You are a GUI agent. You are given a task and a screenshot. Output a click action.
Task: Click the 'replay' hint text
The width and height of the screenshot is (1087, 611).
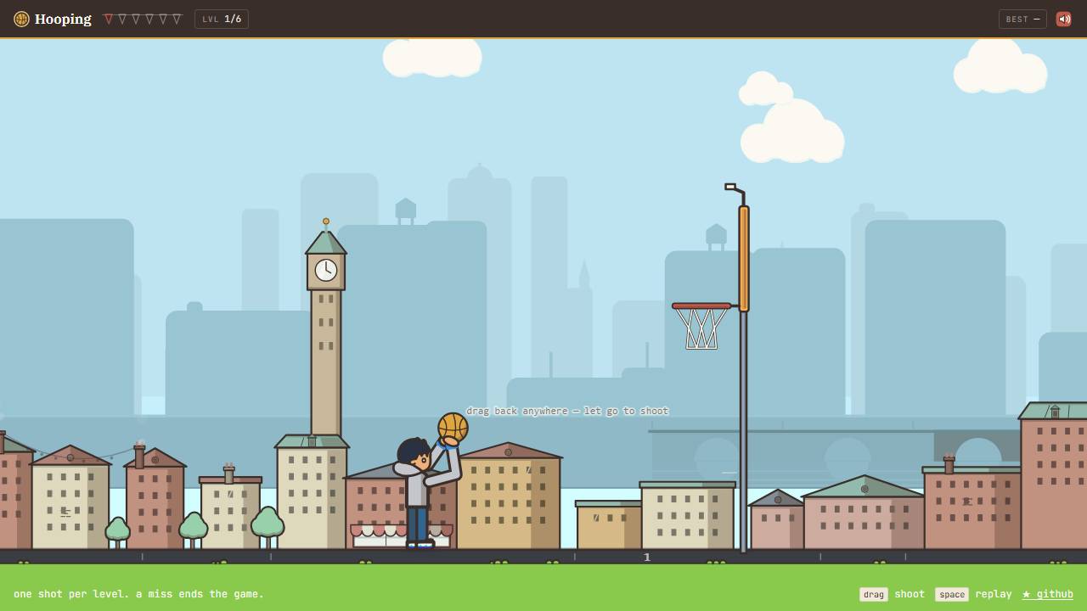(x=994, y=594)
